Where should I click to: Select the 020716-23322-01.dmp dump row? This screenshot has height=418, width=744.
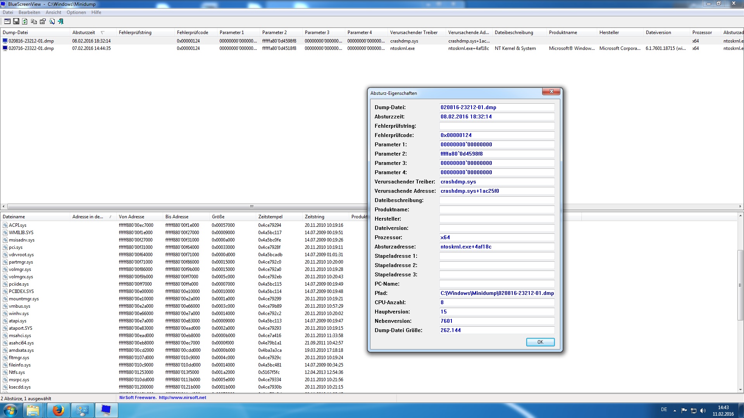31,48
